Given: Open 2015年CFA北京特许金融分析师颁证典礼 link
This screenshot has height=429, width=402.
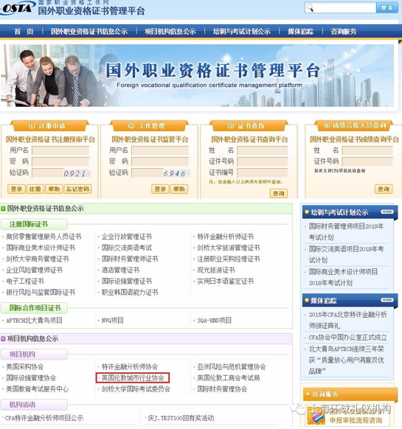Looking at the screenshot, I should [x=347, y=320].
